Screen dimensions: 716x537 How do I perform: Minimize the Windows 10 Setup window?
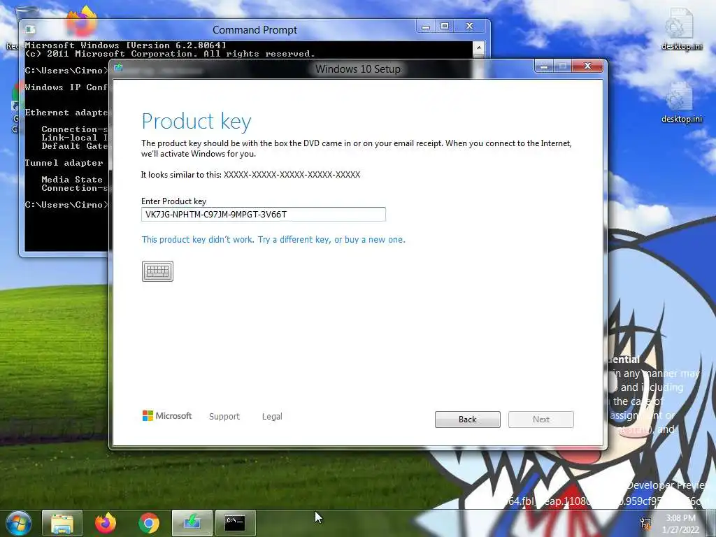click(x=544, y=66)
